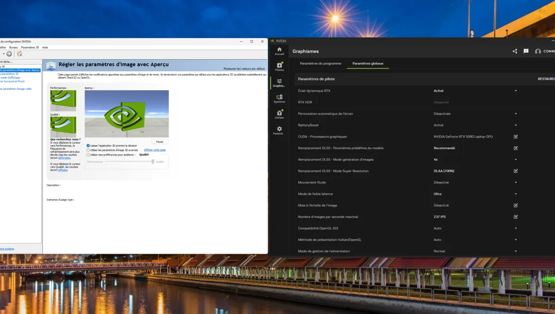555x314 pixels.
Task: Click Restaurer les valeurs par défaut
Action: click(244, 69)
